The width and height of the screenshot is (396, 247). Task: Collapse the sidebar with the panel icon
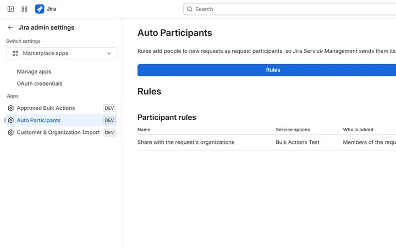[10, 9]
